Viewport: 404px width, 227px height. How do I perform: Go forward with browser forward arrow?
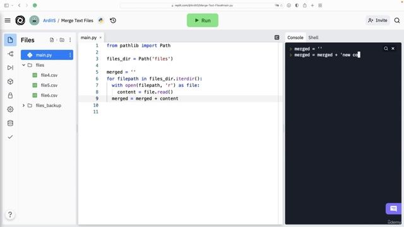point(27,6)
